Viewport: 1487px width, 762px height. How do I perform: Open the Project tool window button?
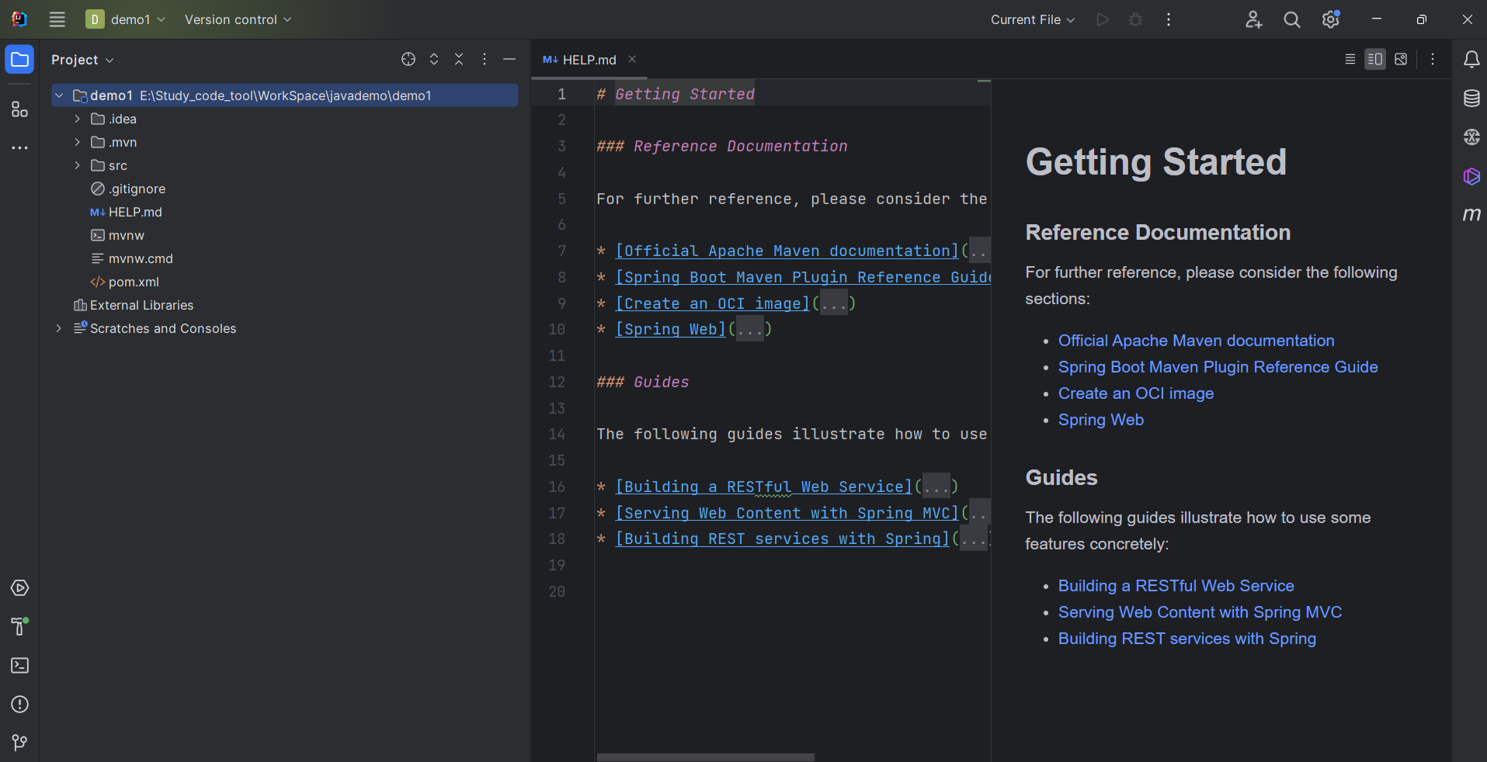(19, 60)
